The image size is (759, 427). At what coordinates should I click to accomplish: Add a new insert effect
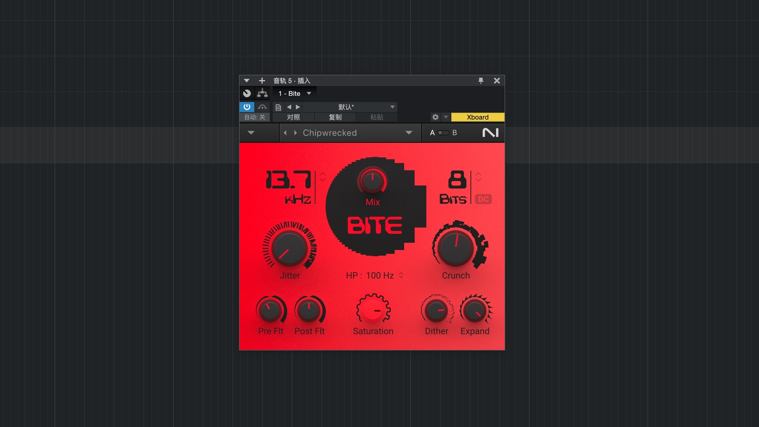pyautogui.click(x=262, y=81)
